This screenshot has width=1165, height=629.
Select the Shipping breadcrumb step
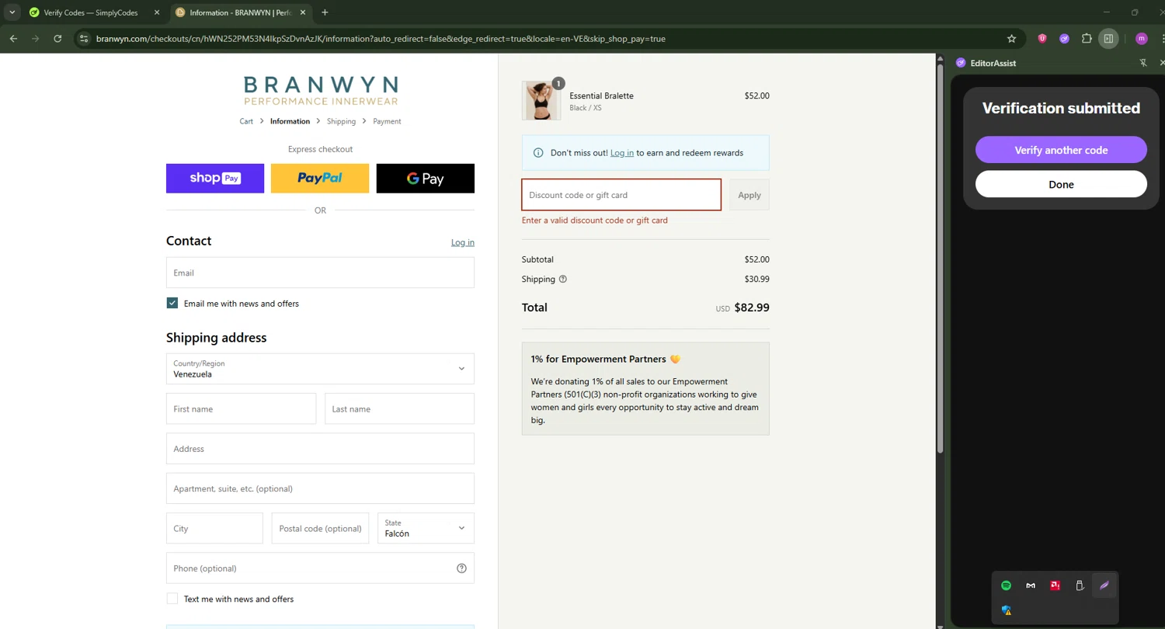(341, 121)
